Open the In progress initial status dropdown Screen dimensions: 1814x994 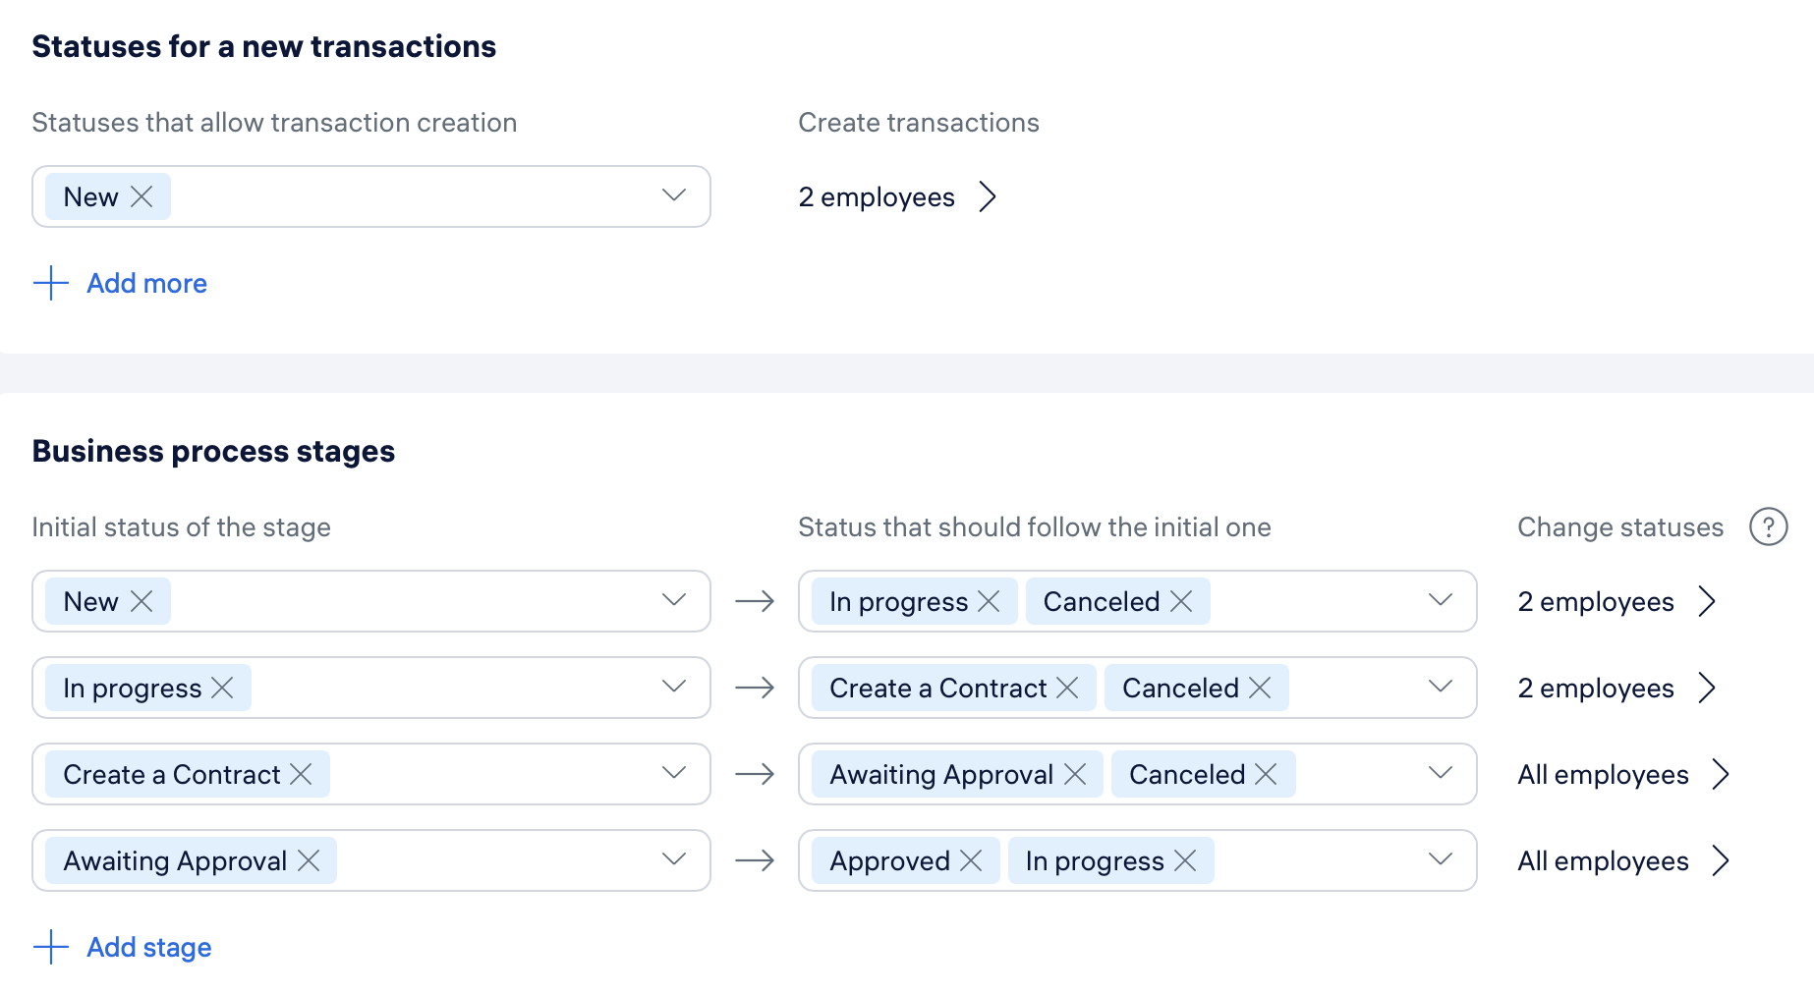(x=673, y=687)
